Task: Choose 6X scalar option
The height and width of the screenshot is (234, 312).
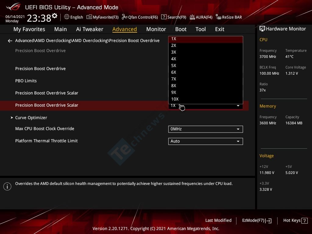Action: pyautogui.click(x=206, y=73)
